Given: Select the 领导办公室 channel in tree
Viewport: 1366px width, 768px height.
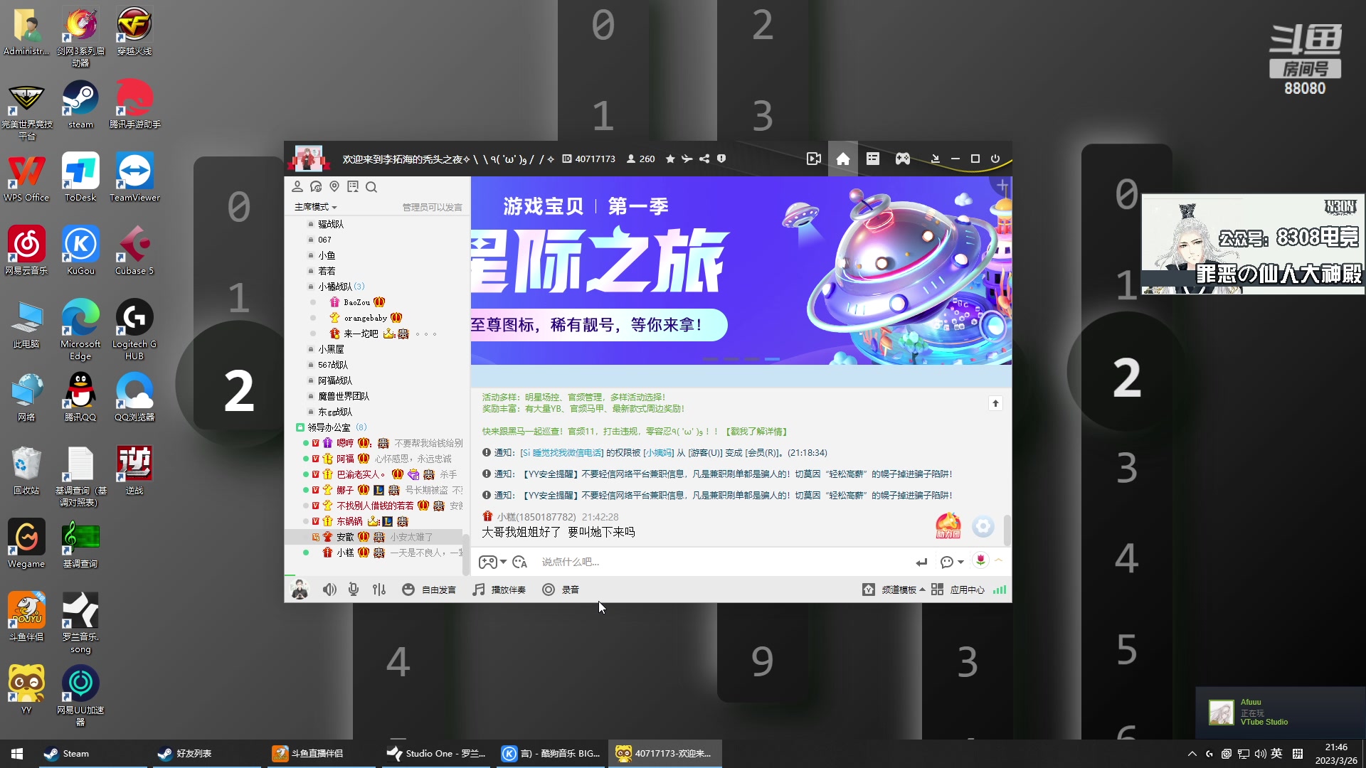Looking at the screenshot, I should pyautogui.click(x=329, y=427).
